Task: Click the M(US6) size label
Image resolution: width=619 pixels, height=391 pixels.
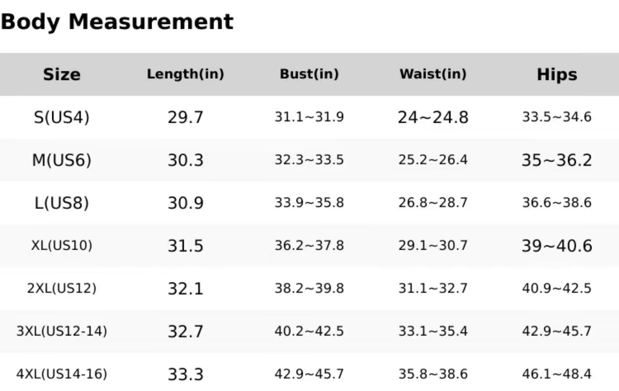Action: [x=62, y=160]
